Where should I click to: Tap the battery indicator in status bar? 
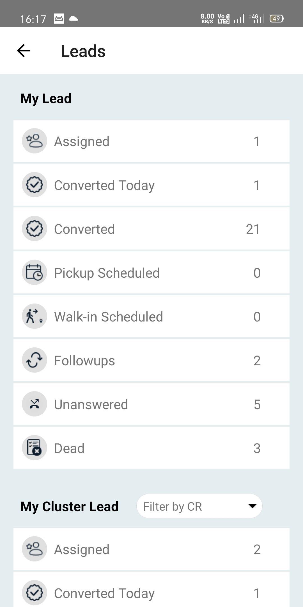coord(276,19)
